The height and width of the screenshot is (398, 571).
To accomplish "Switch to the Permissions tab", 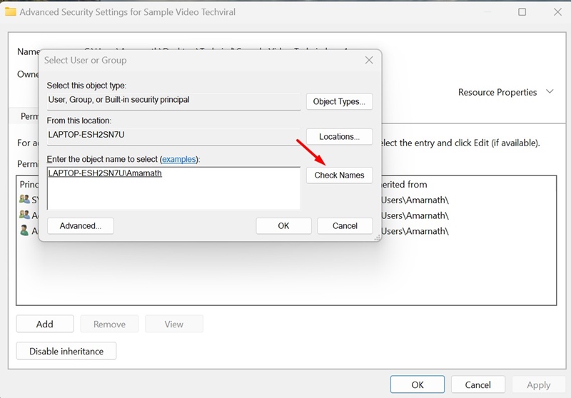I will 27,116.
